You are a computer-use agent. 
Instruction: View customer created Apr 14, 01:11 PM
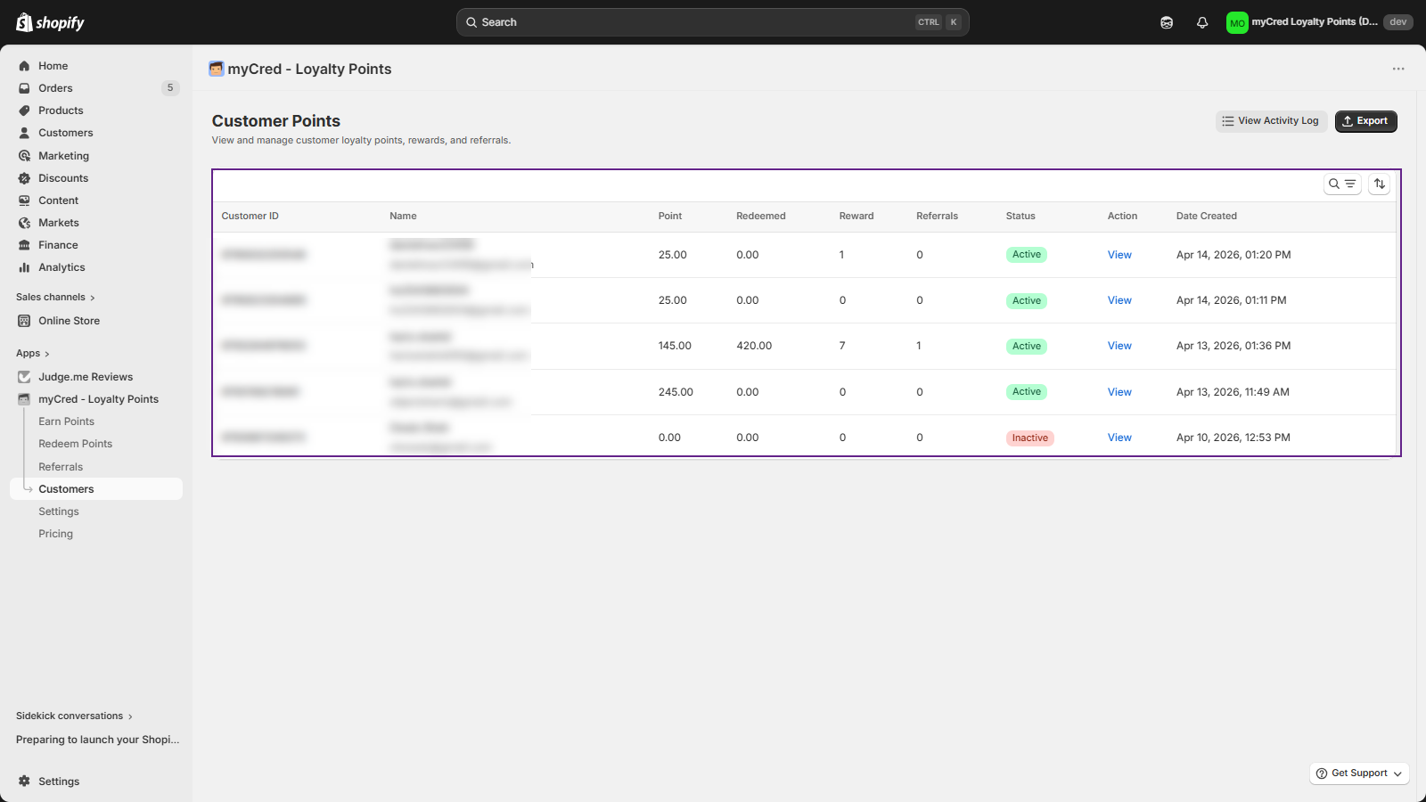(x=1119, y=300)
